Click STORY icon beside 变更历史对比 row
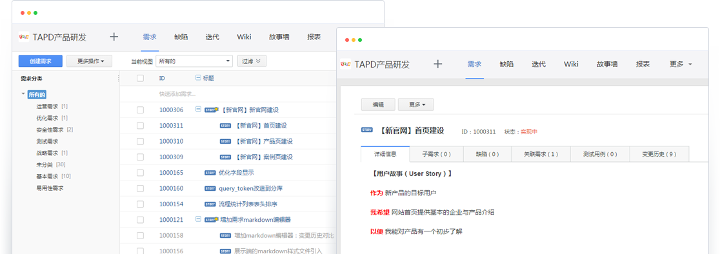The image size is (720, 254). point(225,236)
